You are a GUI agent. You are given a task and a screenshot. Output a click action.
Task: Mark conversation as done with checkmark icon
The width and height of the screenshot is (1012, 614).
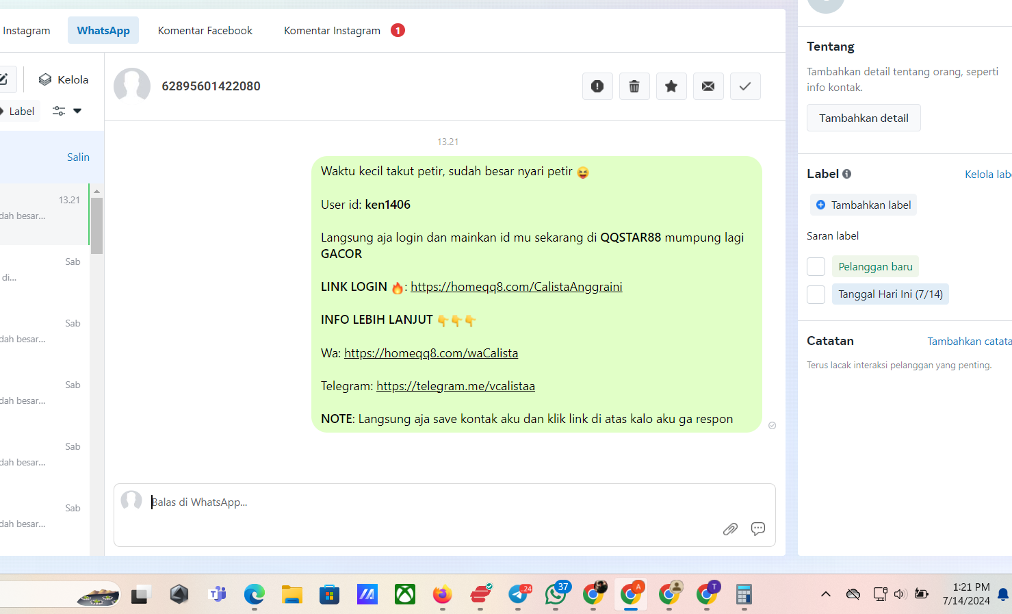point(745,86)
